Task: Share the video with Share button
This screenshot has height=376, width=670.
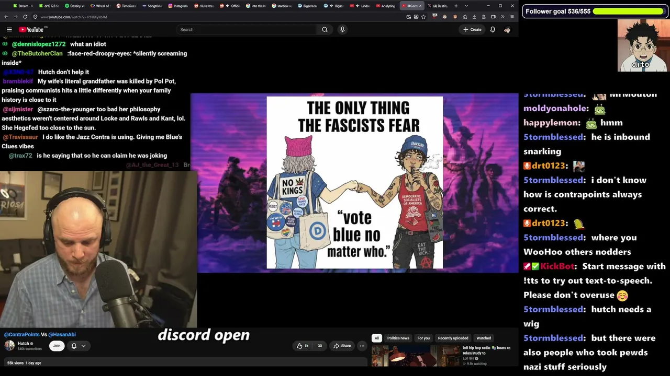Action: tap(342, 346)
